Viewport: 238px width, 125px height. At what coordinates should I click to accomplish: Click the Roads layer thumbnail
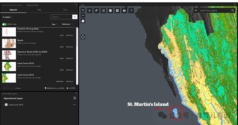point(9,44)
